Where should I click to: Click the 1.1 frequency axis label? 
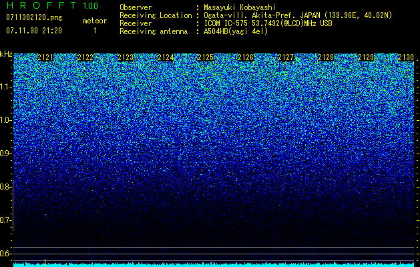click(5, 87)
